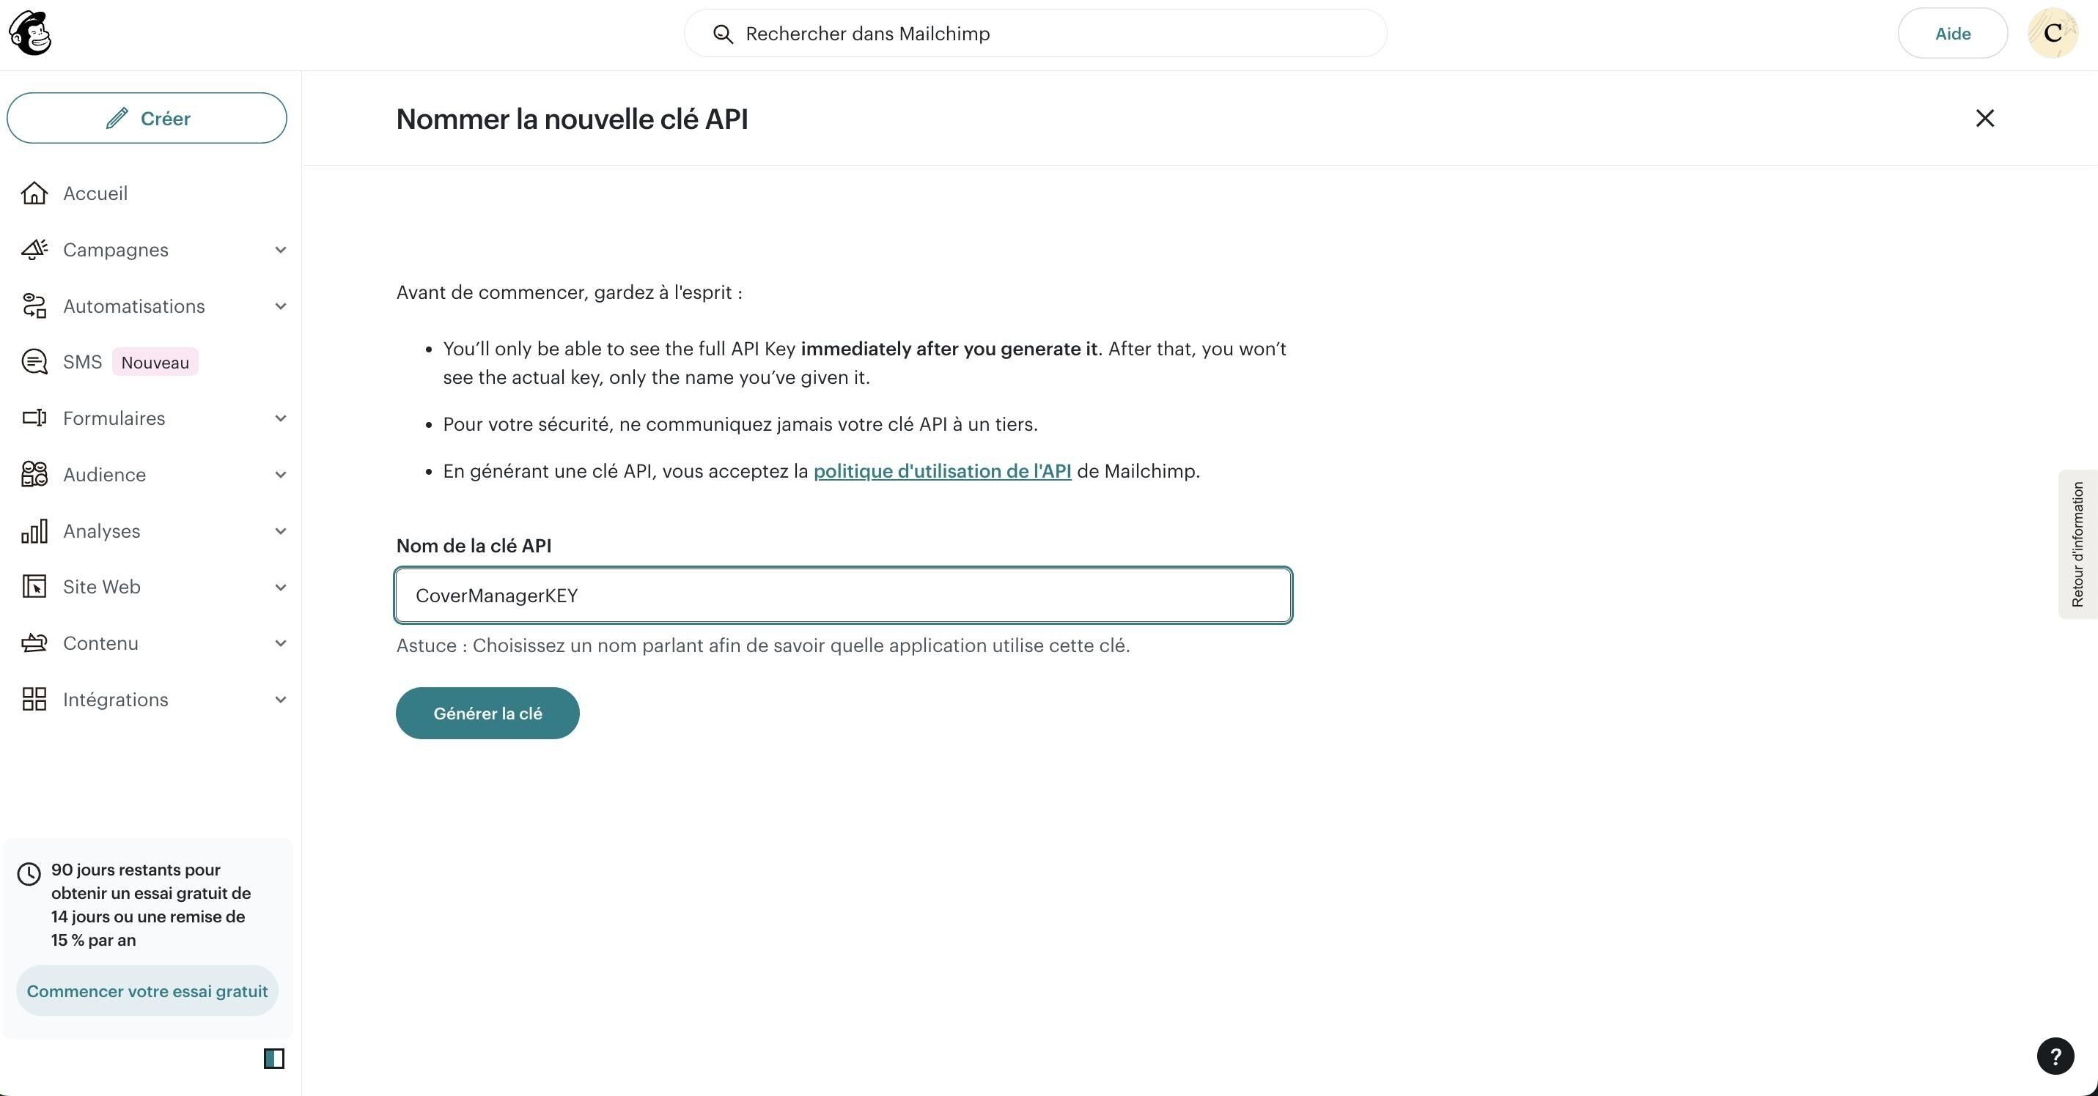Click the search magnifier icon
Viewport: 2098px width, 1096px height.
722,34
